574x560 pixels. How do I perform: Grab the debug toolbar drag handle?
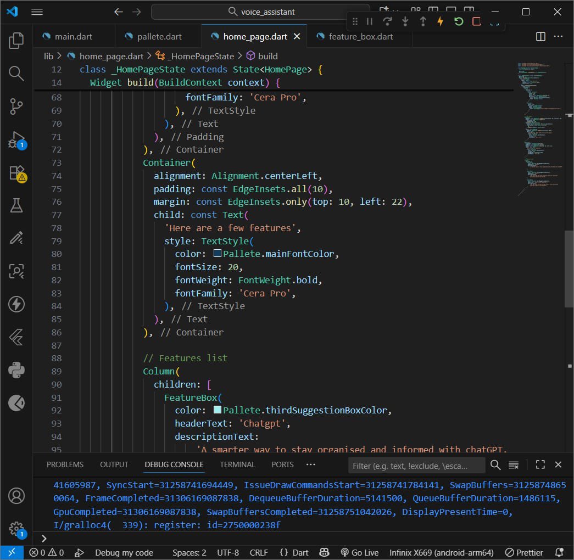pyautogui.click(x=355, y=21)
